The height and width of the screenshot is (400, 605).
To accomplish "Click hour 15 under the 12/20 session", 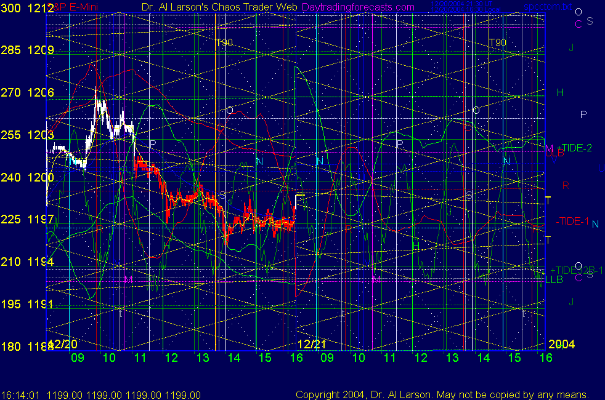I will (265, 358).
